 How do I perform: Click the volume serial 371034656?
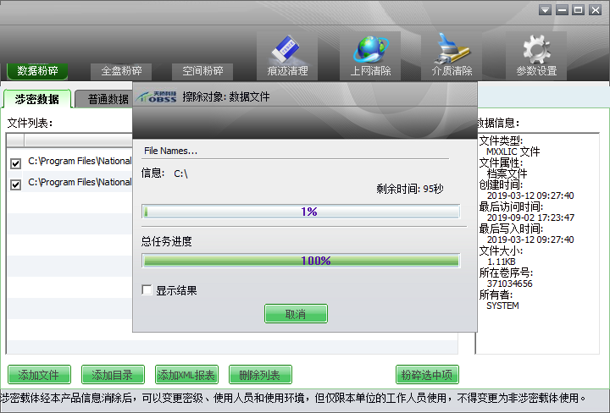click(509, 284)
